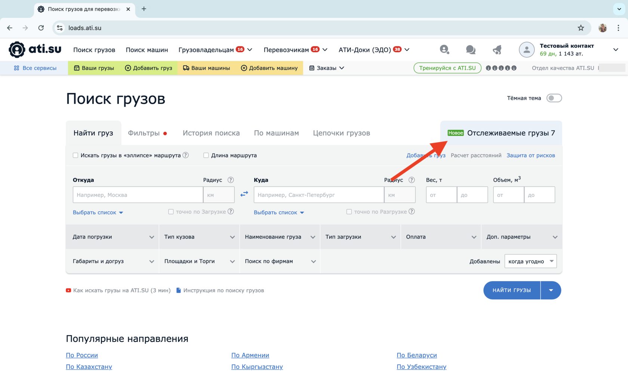
Task: Bookmark this page with star icon
Action: pos(581,28)
